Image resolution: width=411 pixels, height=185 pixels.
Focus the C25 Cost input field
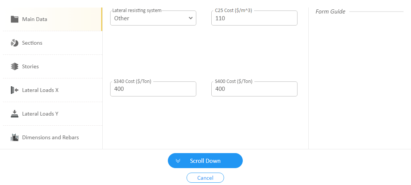(x=254, y=18)
